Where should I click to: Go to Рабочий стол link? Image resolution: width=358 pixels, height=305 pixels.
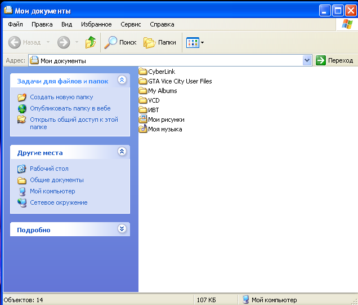click(x=49, y=169)
